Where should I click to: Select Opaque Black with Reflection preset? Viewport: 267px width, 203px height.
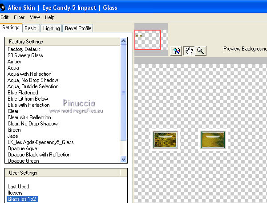[x=39, y=155]
